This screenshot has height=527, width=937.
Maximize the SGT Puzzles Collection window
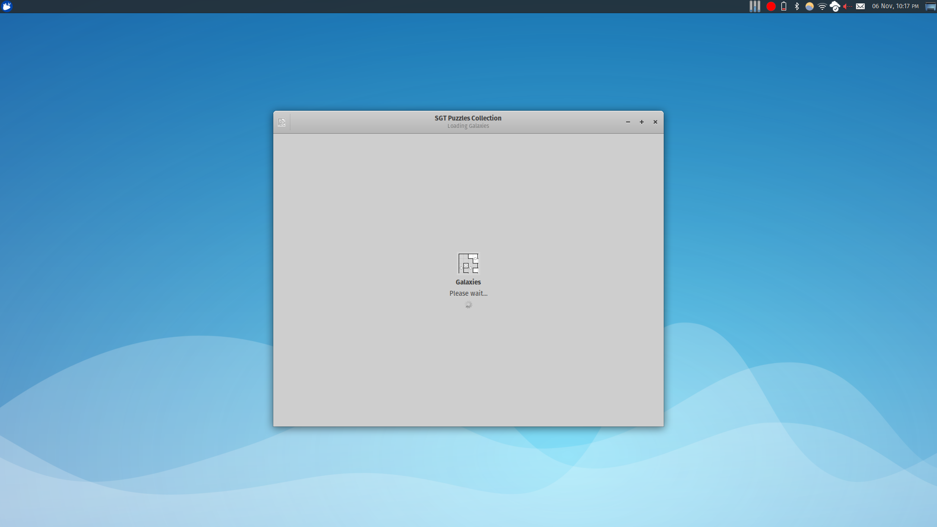[642, 122]
